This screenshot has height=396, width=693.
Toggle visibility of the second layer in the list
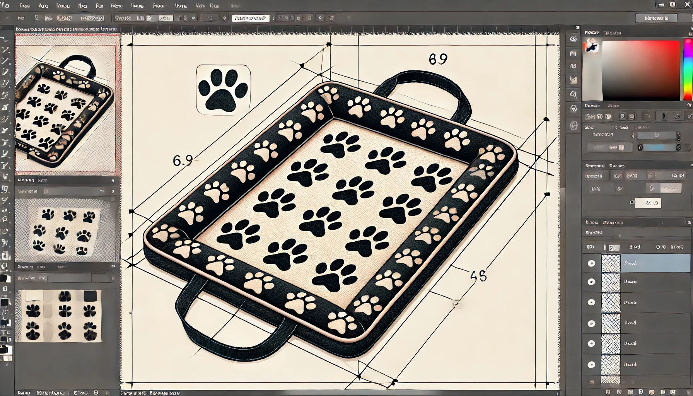pyautogui.click(x=591, y=282)
